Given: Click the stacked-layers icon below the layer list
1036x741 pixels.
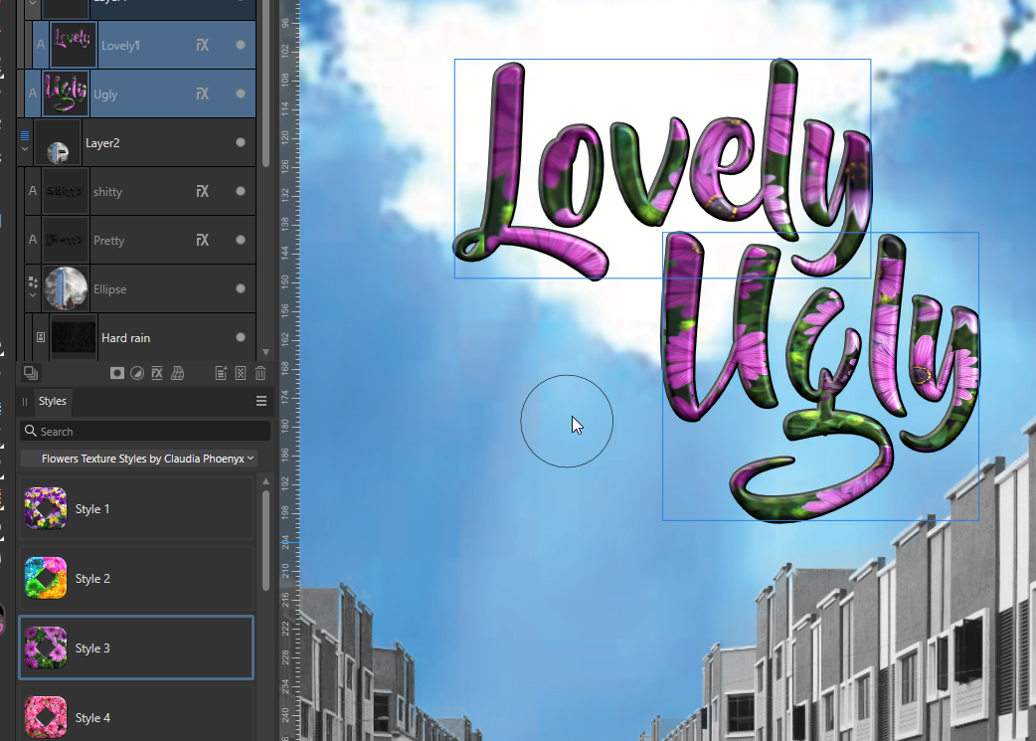Looking at the screenshot, I should point(31,373).
